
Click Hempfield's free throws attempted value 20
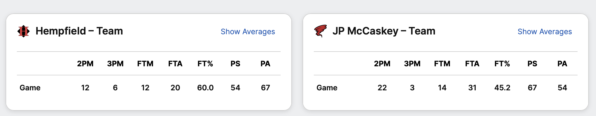(x=175, y=88)
